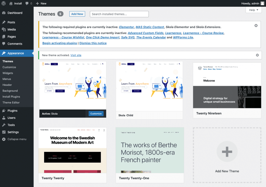Click the large plus icon for new theme
Image resolution: width=266 pixels, height=187 pixels.
(227, 152)
